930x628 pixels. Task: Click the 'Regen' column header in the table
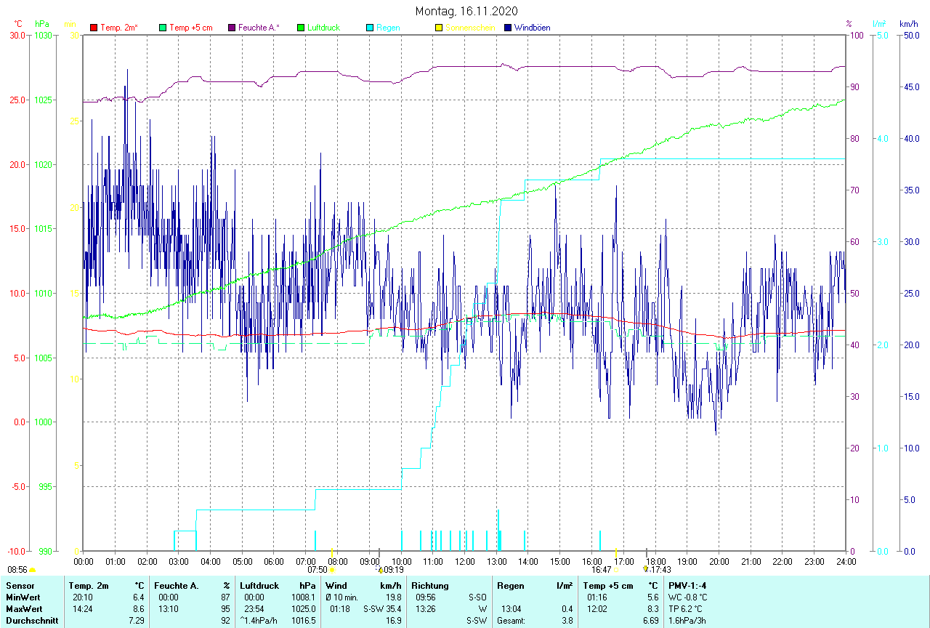tap(510, 585)
